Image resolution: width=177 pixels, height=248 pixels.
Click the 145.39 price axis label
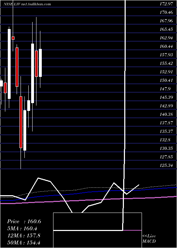[x=166, y=97]
